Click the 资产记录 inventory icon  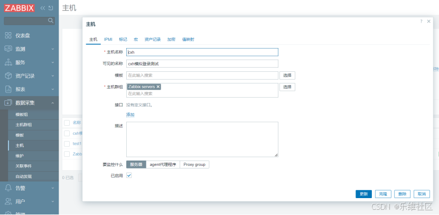coord(8,76)
